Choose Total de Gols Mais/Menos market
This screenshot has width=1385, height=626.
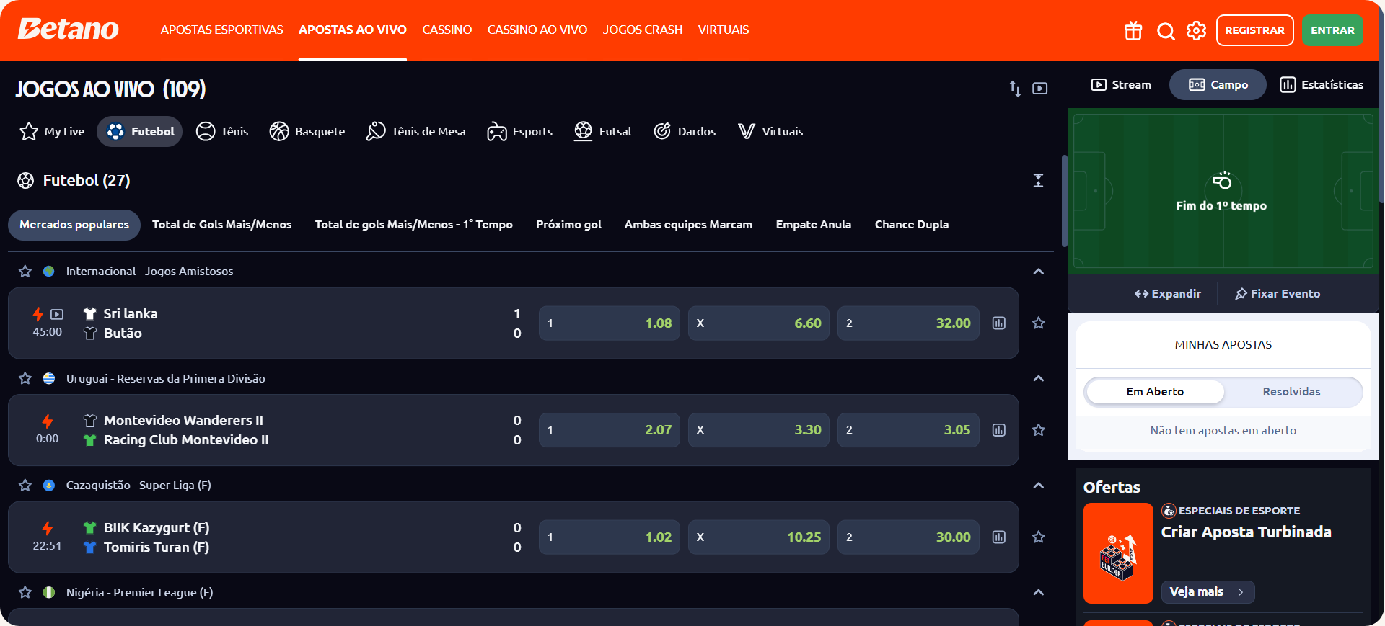221,224
